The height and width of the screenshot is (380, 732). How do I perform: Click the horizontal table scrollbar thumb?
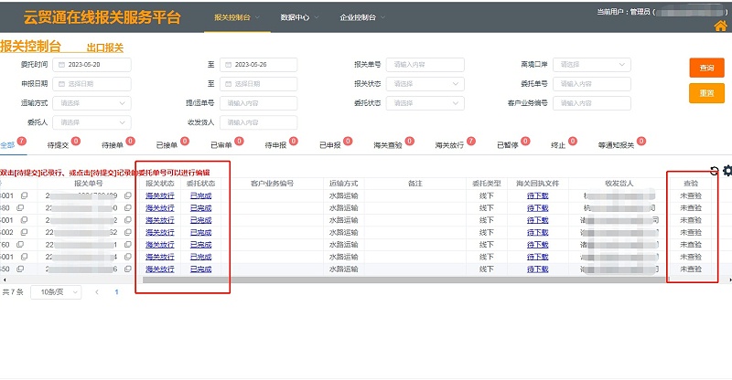pyautogui.click(x=405, y=280)
